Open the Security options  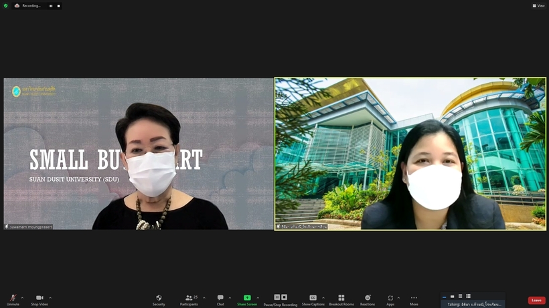point(159,300)
